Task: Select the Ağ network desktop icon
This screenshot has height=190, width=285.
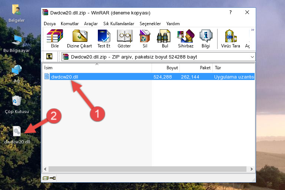Action: coord(17,74)
